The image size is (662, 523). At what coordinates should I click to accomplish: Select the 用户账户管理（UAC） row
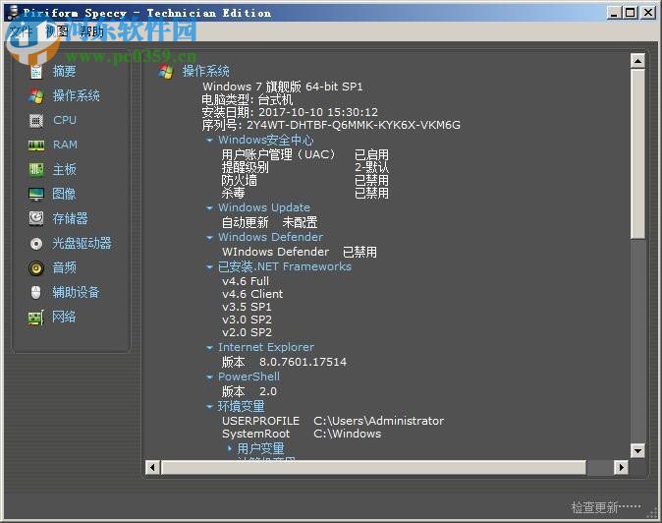(x=304, y=154)
